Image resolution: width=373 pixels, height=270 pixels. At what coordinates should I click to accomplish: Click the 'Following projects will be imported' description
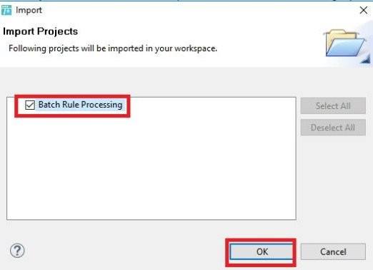pos(113,48)
